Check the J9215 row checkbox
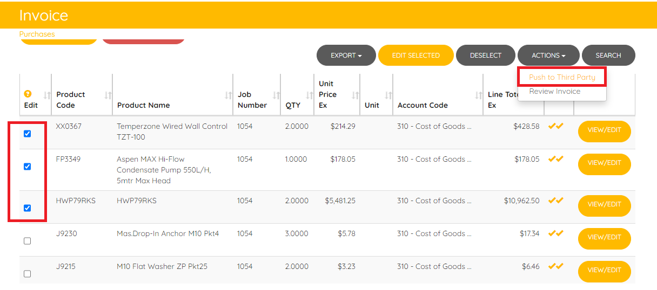This screenshot has height=290, width=657. [x=28, y=274]
